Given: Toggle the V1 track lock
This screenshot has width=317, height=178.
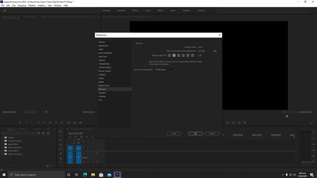Looking at the screenshot, I should coord(74,148).
